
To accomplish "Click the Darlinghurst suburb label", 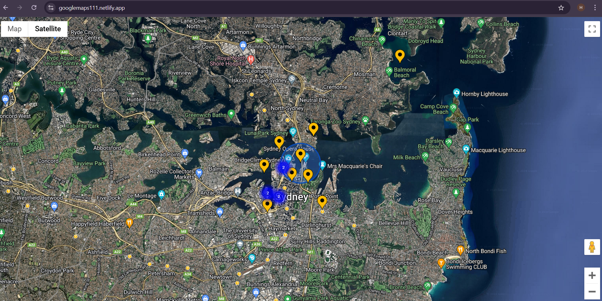I will tap(316, 225).
